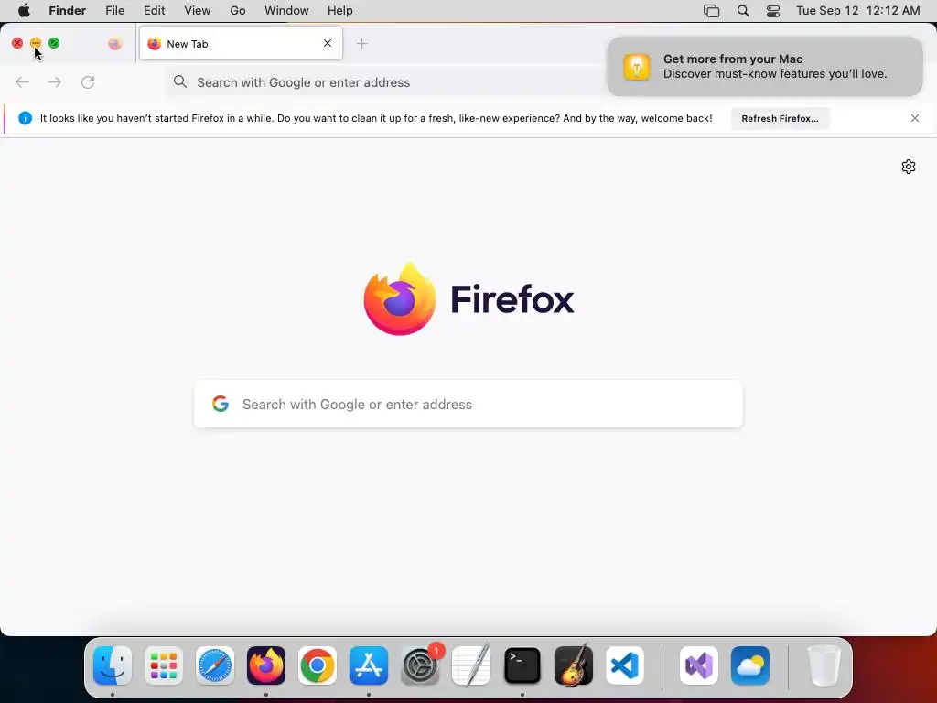Click the Refresh Firefox… button
This screenshot has height=703, width=937.
tap(780, 118)
